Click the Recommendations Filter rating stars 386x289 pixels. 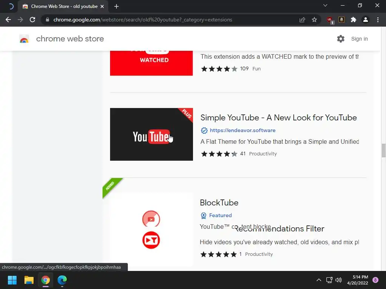pos(219,254)
